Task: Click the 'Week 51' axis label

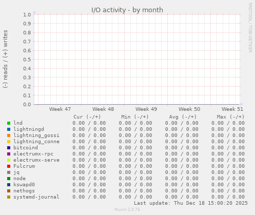Action: (232, 109)
